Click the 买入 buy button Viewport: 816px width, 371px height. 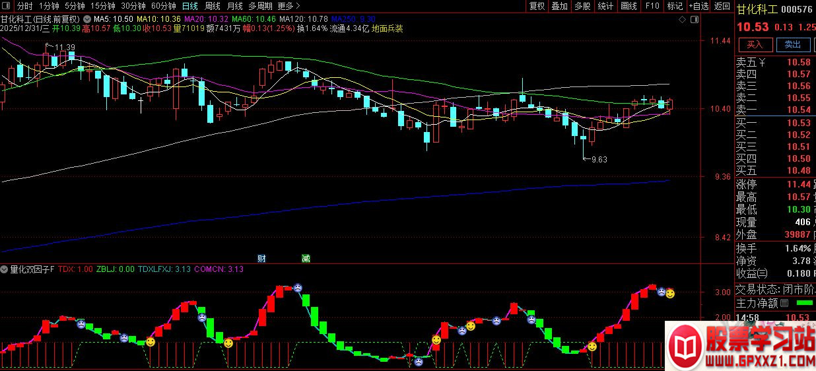[755, 44]
